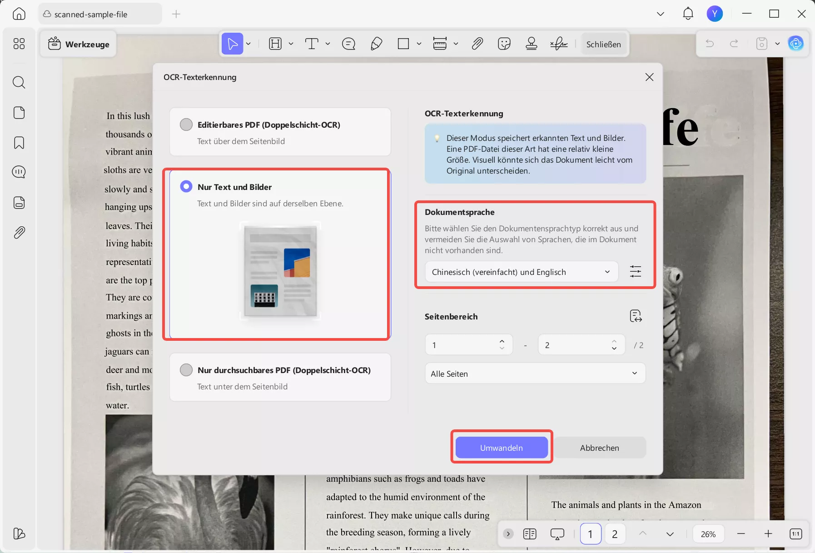Image resolution: width=815 pixels, height=553 pixels.
Task: Open notifications bell
Action: [x=688, y=14]
